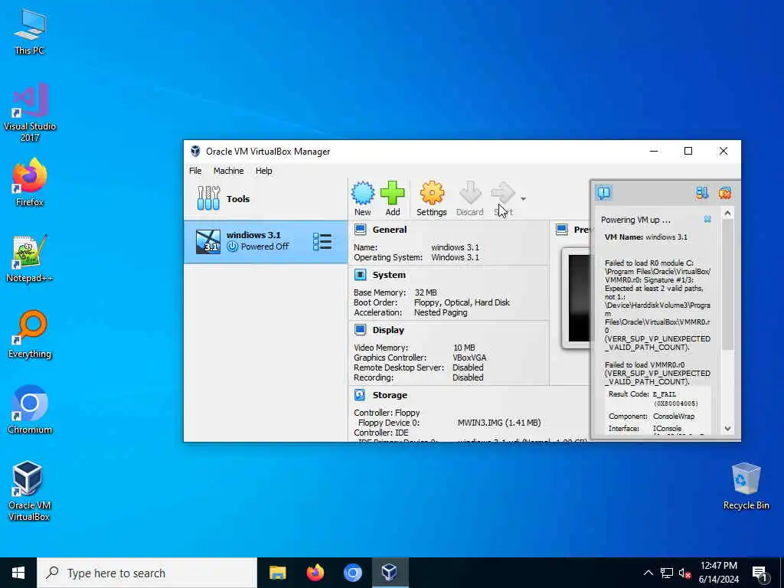Click the Discard toolbar button

[x=469, y=198]
